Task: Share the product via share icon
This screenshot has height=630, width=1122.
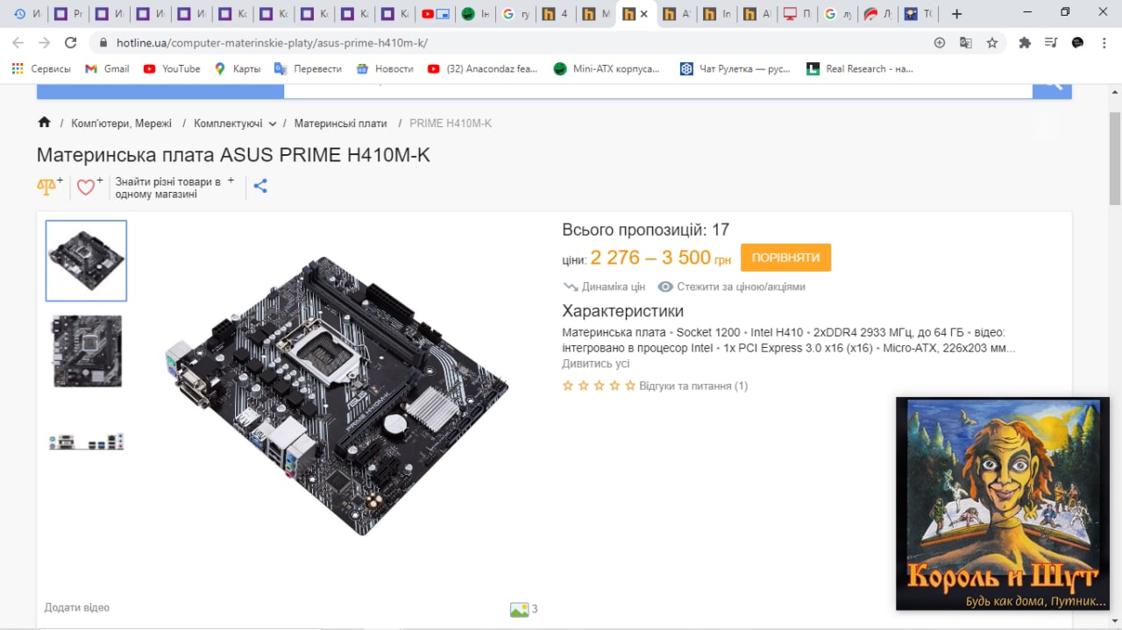Action: click(x=260, y=186)
